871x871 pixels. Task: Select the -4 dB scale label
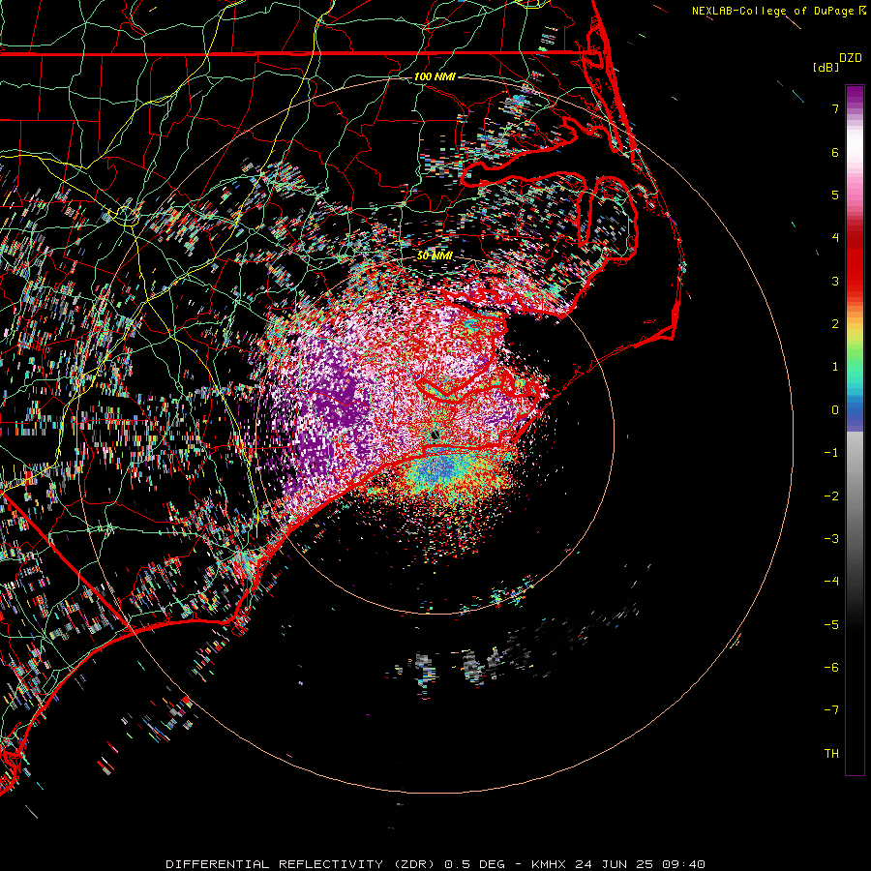[831, 582]
